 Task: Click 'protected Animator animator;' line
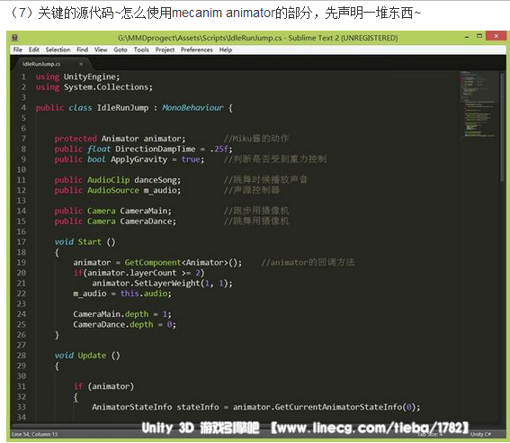click(x=120, y=139)
